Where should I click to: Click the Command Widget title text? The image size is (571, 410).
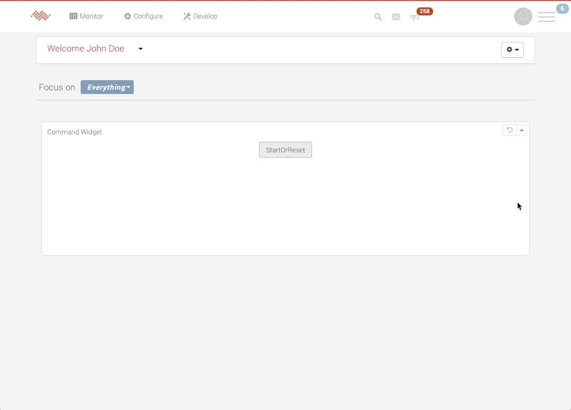tap(74, 132)
